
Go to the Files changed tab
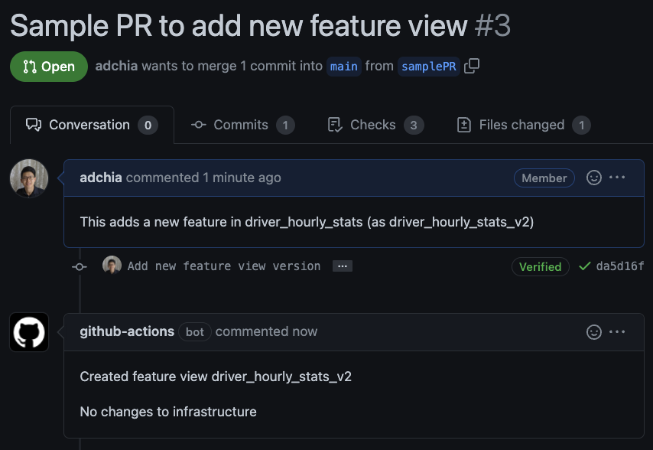(521, 125)
